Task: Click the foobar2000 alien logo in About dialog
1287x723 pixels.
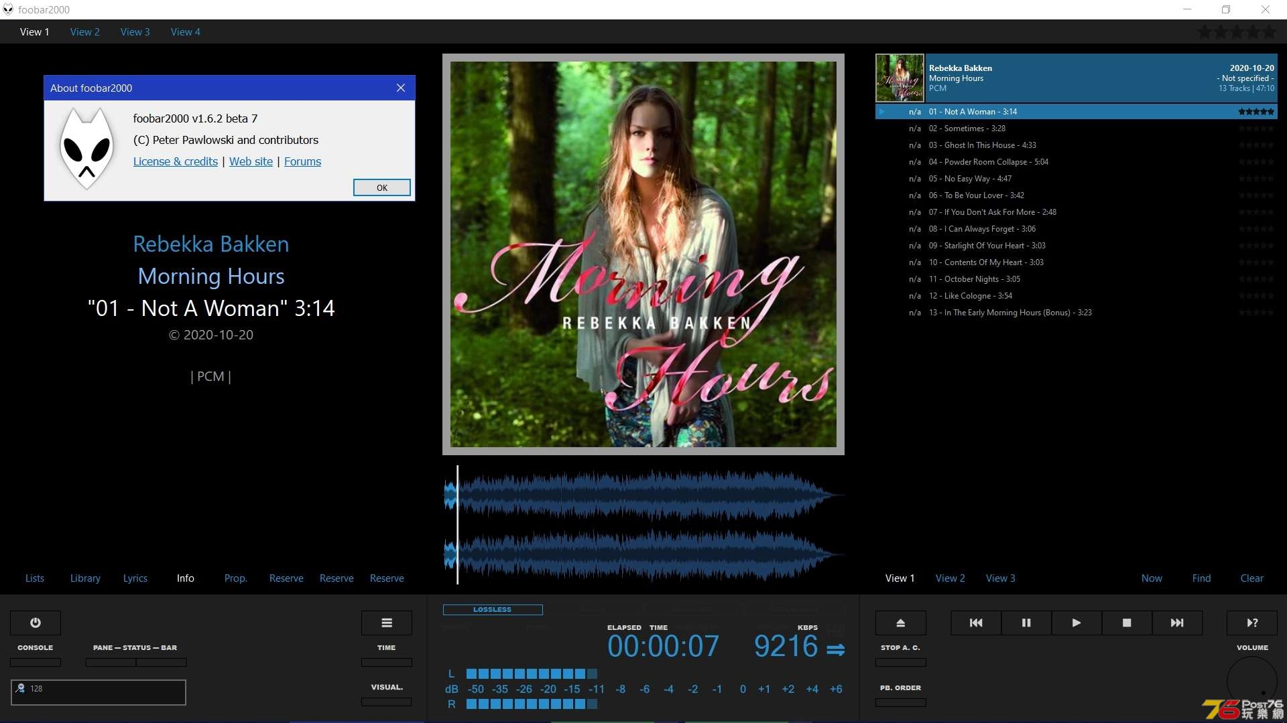Action: pos(86,149)
